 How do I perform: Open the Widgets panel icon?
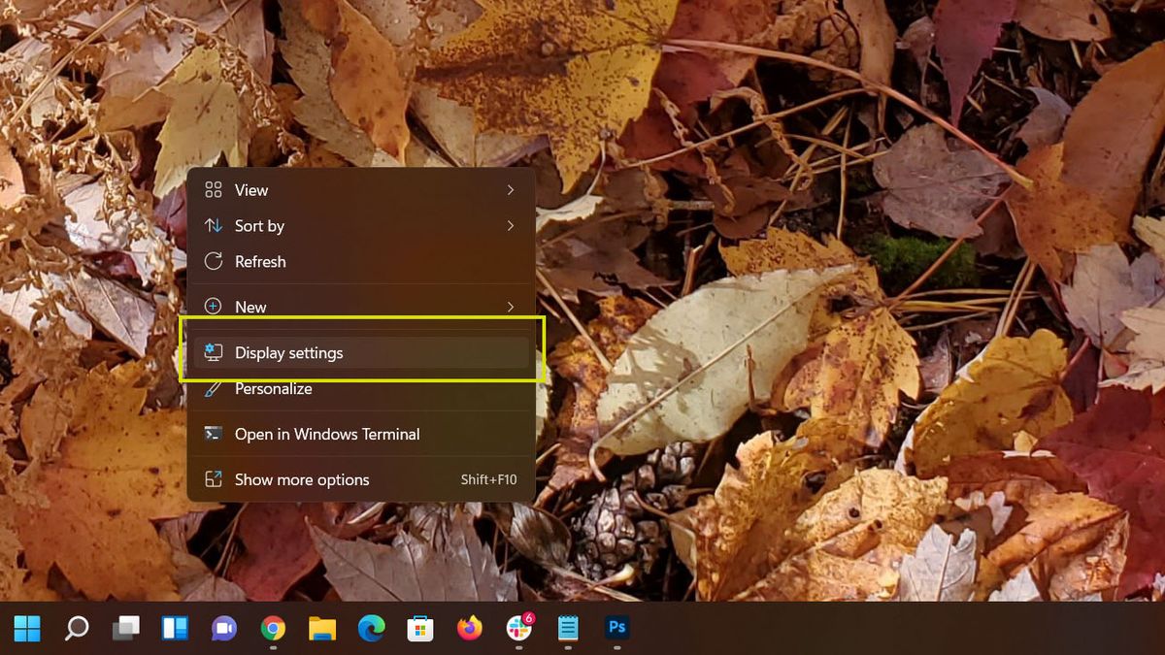(x=175, y=629)
